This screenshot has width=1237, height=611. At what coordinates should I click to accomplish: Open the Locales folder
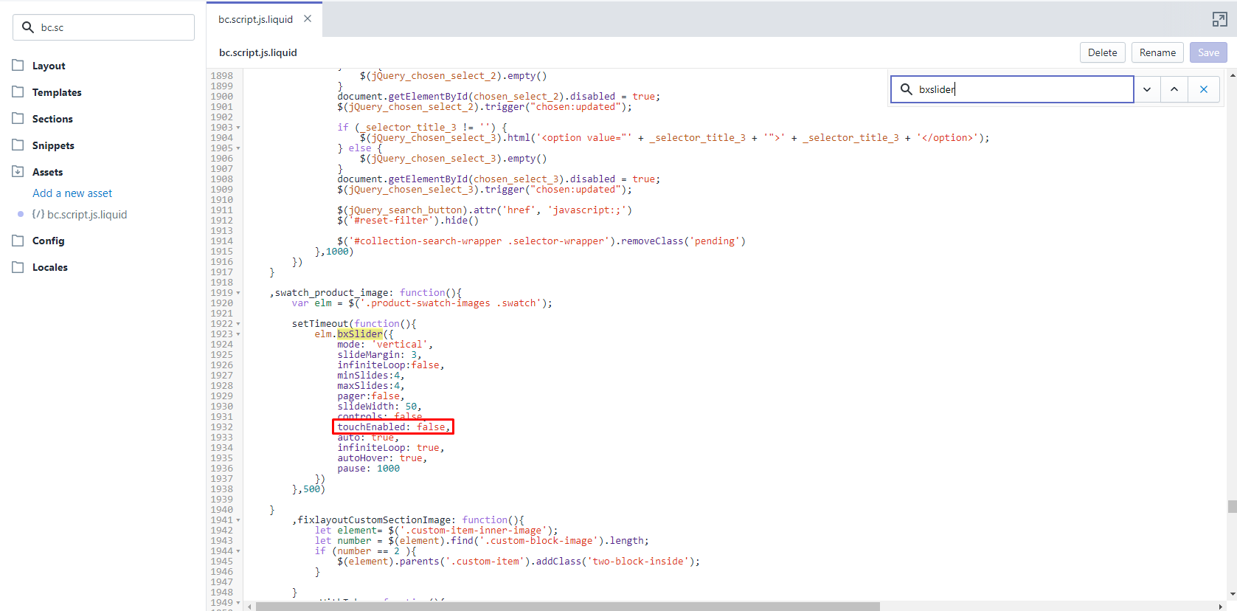[x=50, y=267]
